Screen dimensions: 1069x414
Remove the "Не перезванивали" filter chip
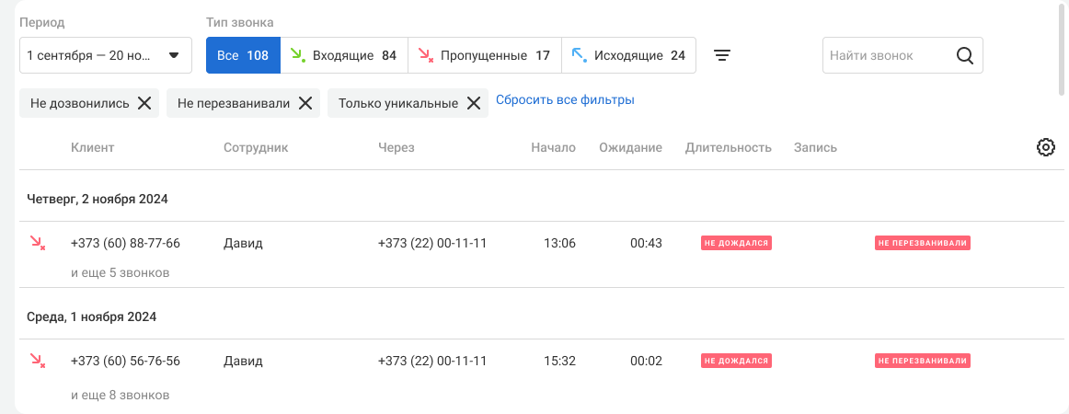point(305,103)
